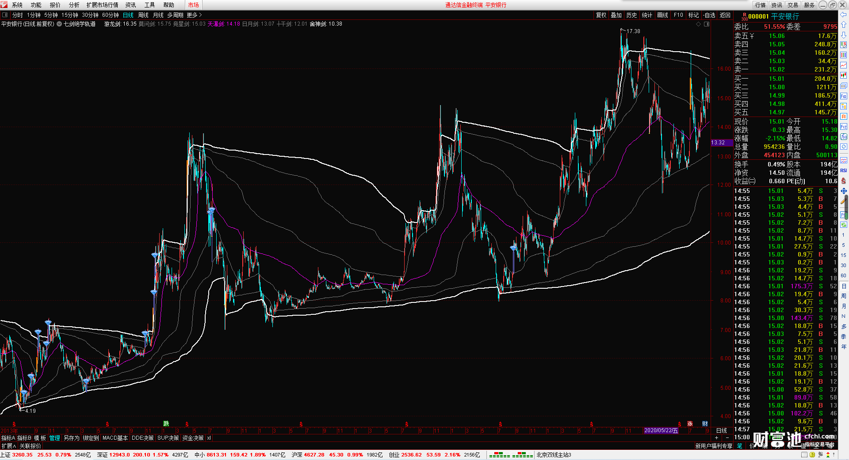Image resolution: width=849 pixels, height=460 pixels.
Task: Click the back arrow icon in right sidebar
Action: coord(843,15)
